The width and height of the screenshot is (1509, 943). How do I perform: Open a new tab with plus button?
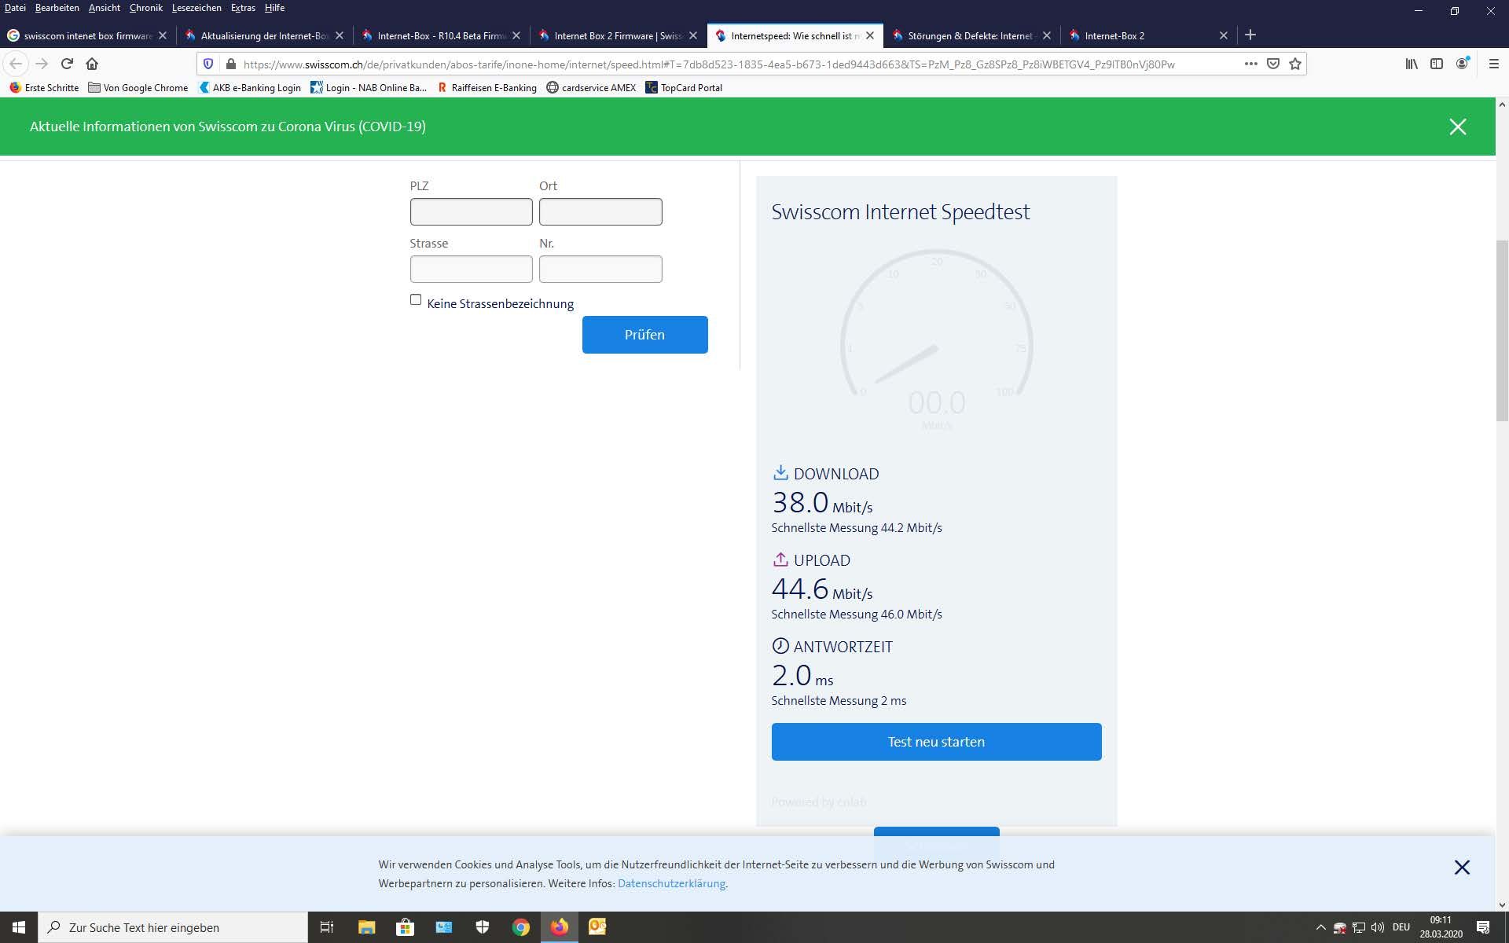1250,35
